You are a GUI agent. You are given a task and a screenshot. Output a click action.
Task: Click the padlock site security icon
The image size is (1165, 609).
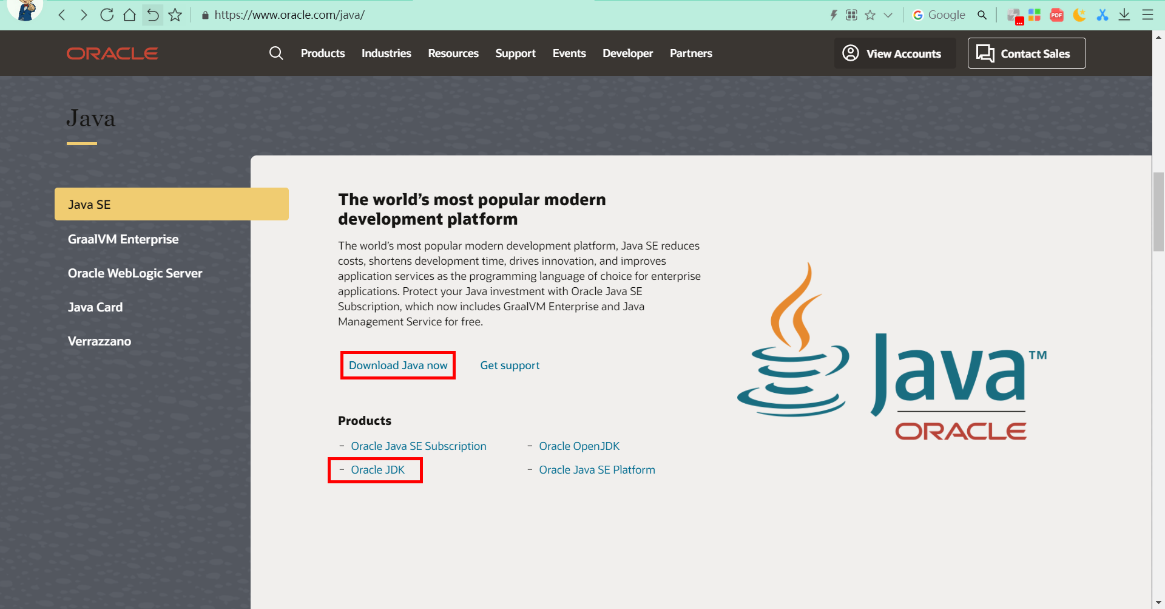(205, 15)
